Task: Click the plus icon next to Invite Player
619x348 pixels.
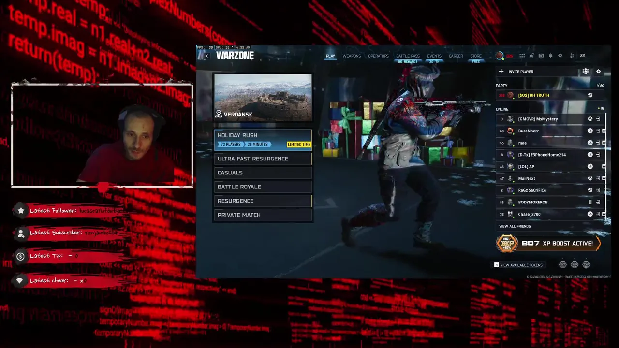Action: tap(501, 72)
